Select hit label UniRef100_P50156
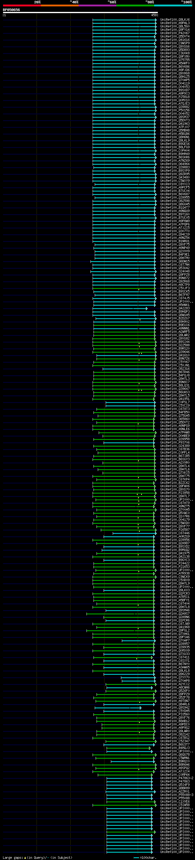The image size is (195, 860). 175,110
